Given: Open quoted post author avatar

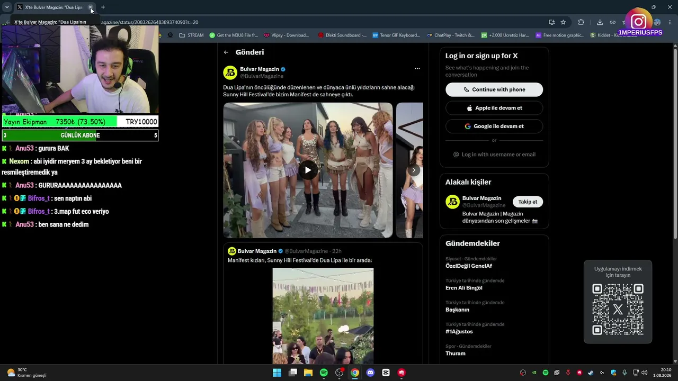Looking at the screenshot, I should 232,251.
